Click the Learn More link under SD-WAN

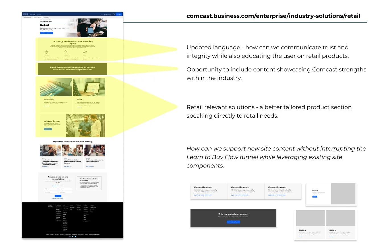[79, 107]
